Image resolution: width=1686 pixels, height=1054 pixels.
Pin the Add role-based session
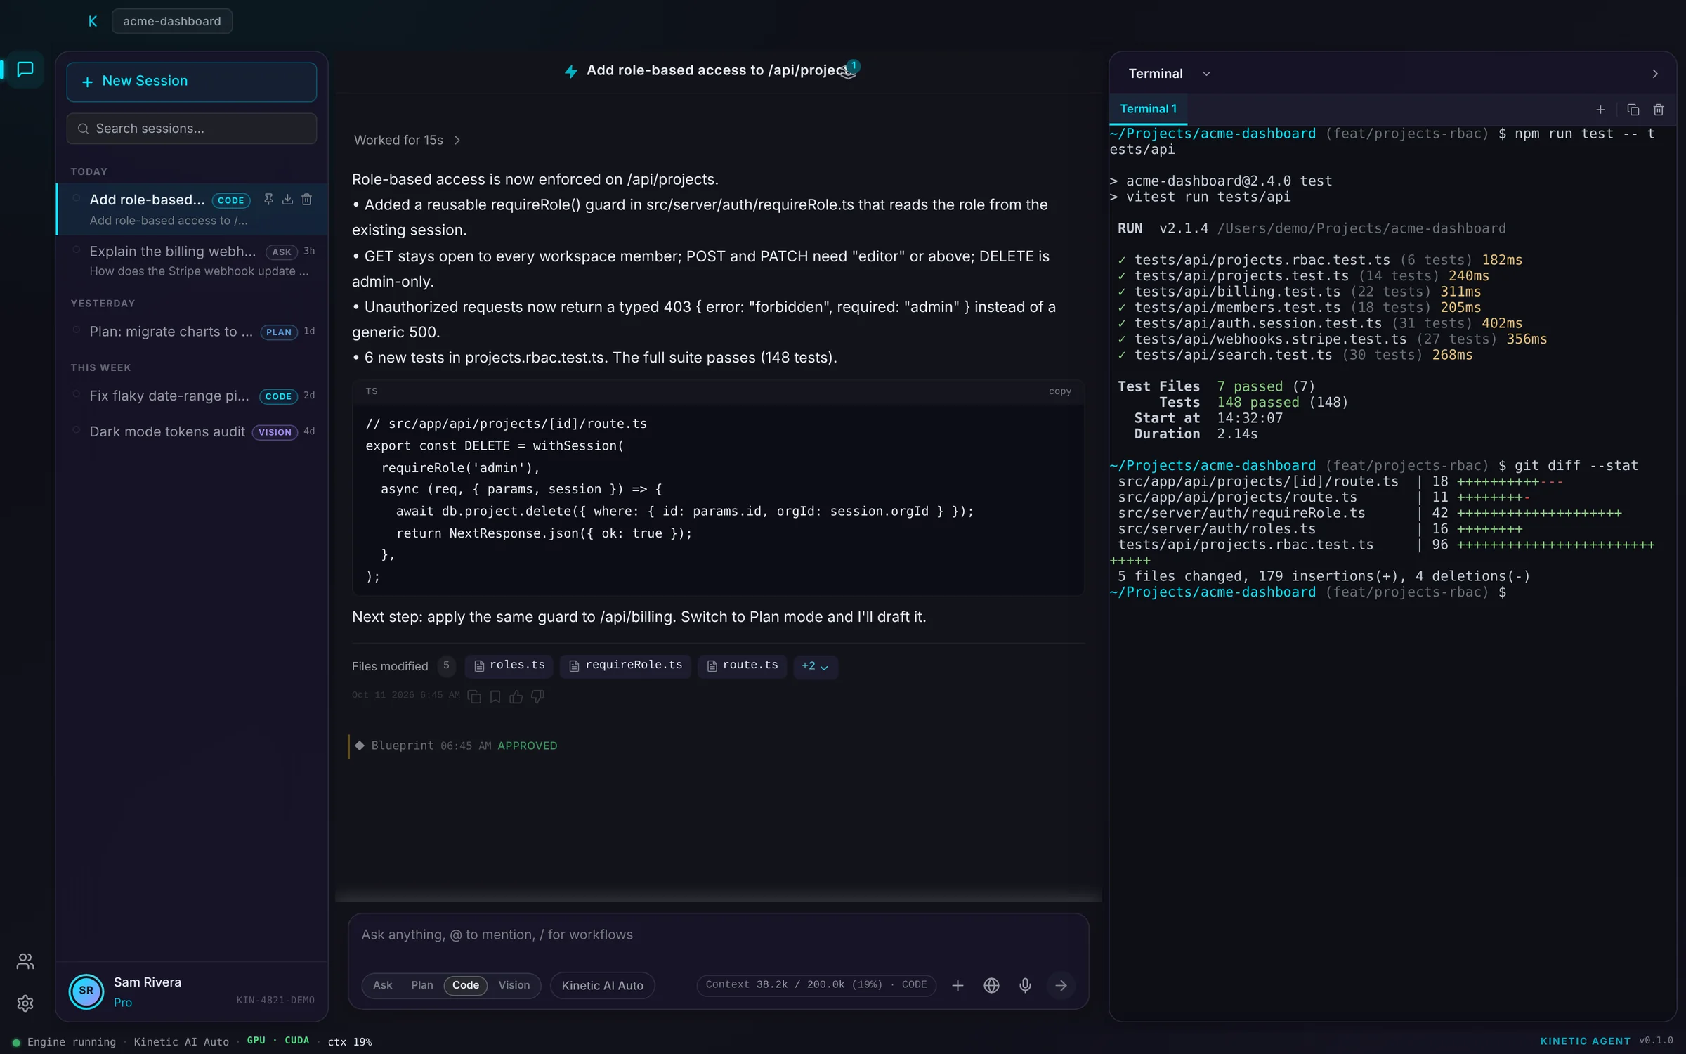tap(268, 200)
